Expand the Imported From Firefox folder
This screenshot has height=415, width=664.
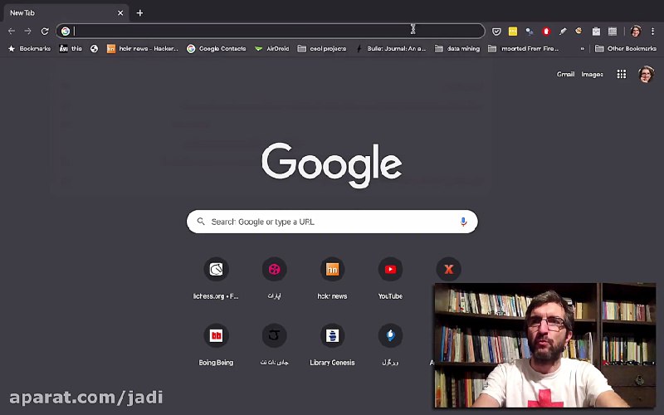524,49
